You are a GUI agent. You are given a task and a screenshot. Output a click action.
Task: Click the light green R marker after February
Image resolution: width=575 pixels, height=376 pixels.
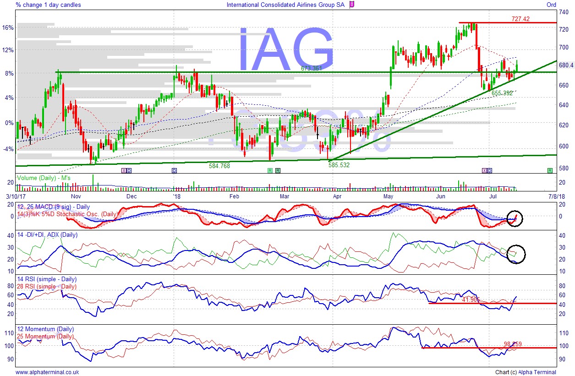(270, 170)
